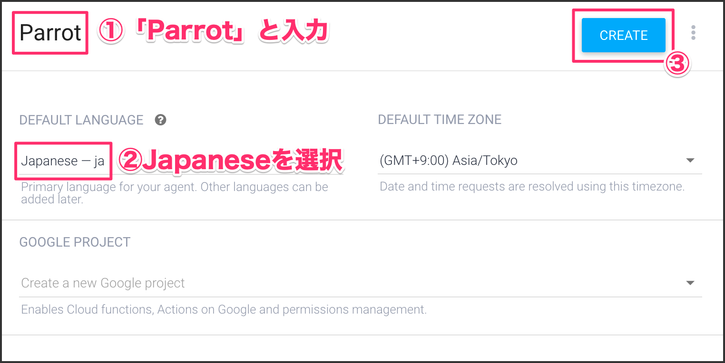Screen dimensions: 725x363
Task: Click the time zone dropdown arrow
Action: (x=690, y=161)
